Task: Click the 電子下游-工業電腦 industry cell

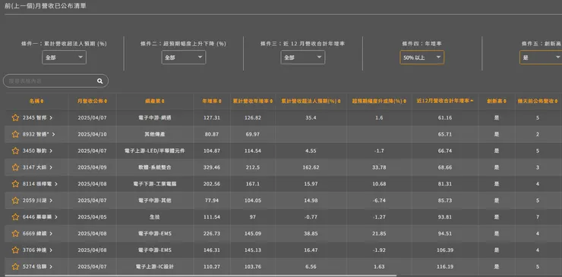Action: tap(154, 184)
